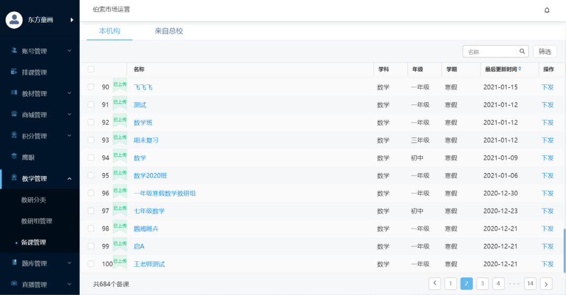The image size is (566, 295).
Task: Check the box for row 94 数学
Action: (91, 157)
